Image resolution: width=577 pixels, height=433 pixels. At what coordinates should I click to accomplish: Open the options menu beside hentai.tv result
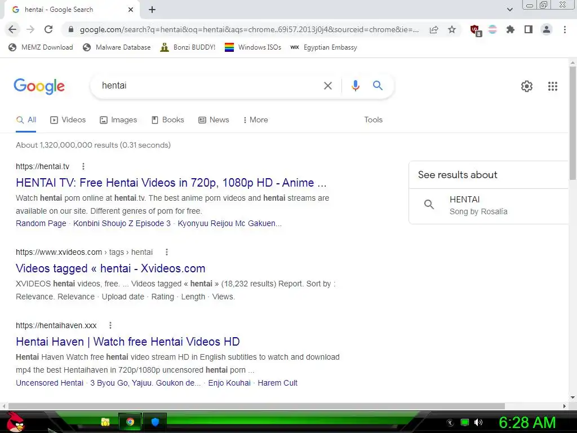coord(83,166)
